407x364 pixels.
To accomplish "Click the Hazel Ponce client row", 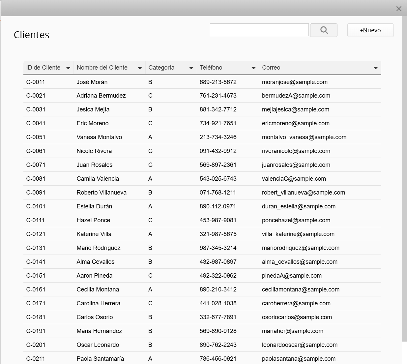I will [x=93, y=220].
